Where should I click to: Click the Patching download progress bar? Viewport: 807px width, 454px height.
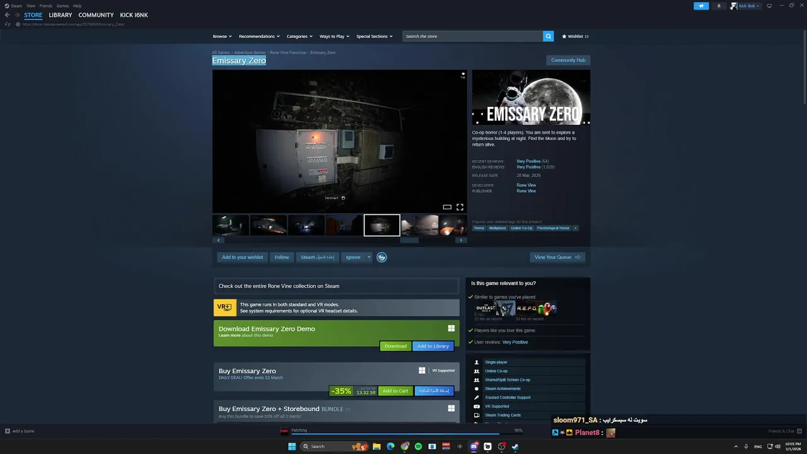(x=407, y=434)
